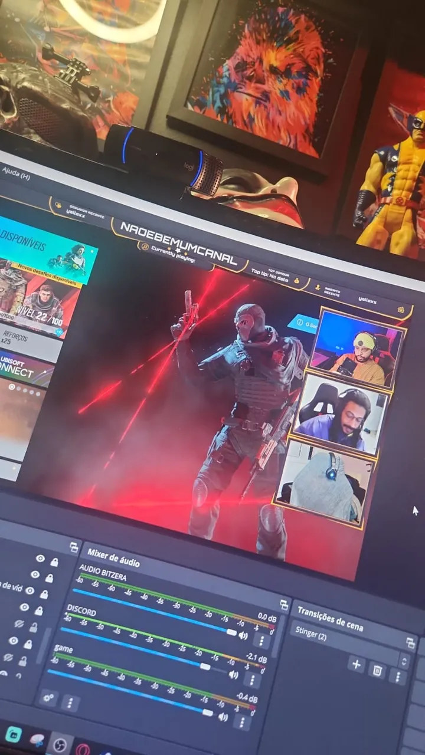The width and height of the screenshot is (425, 755).
Task: Pop out the Transições de cena dock
Action: coord(411,643)
